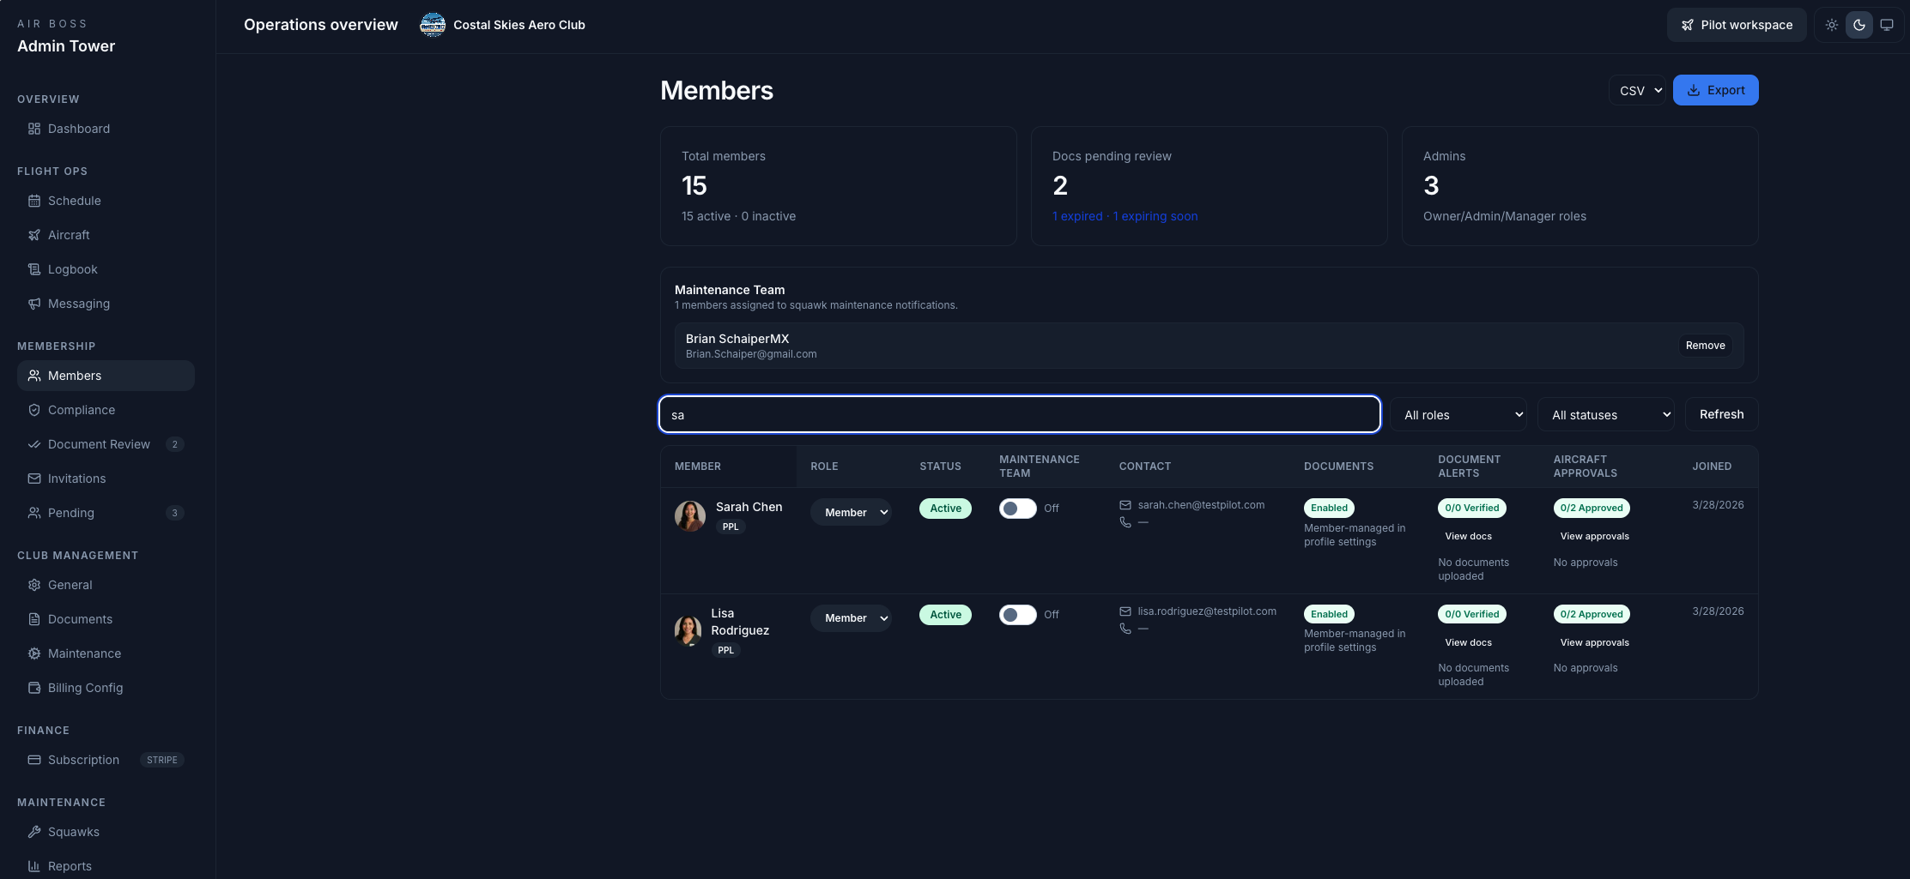The width and height of the screenshot is (1910, 879).
Task: Turn on Lisa Rodriguez's maintenance toggle
Action: (1017, 614)
